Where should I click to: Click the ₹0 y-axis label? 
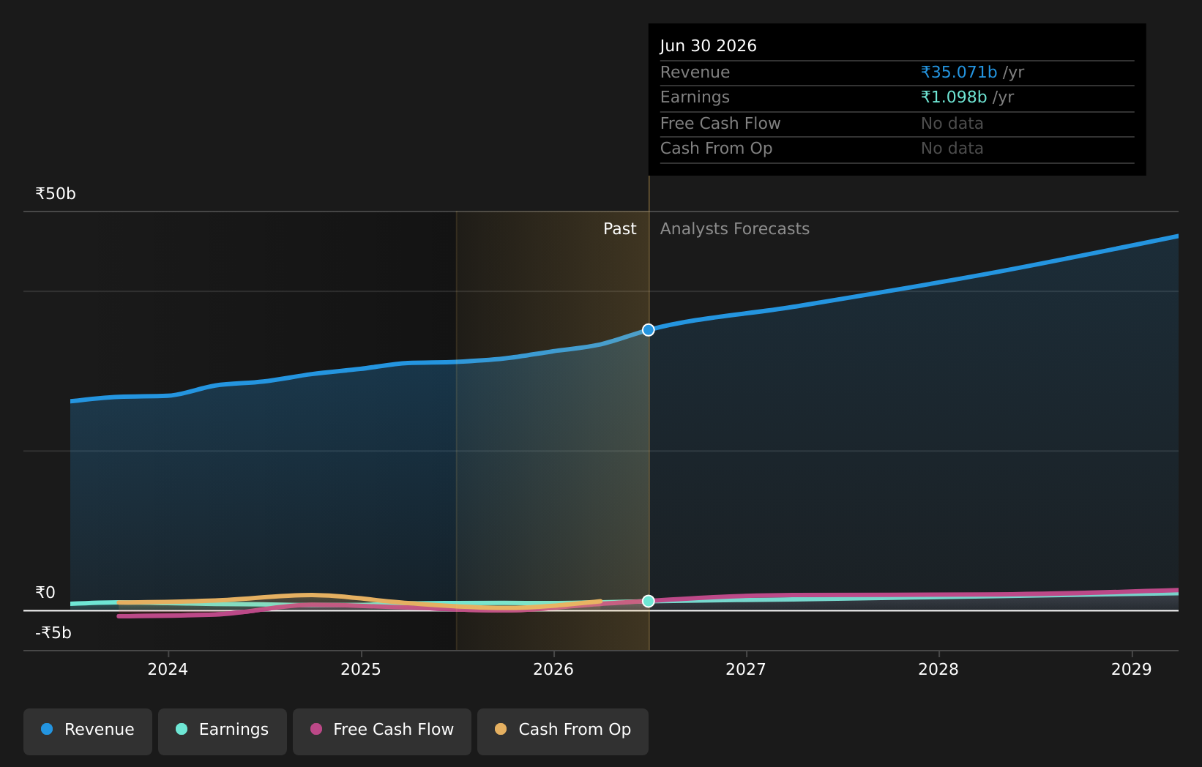[x=45, y=593]
